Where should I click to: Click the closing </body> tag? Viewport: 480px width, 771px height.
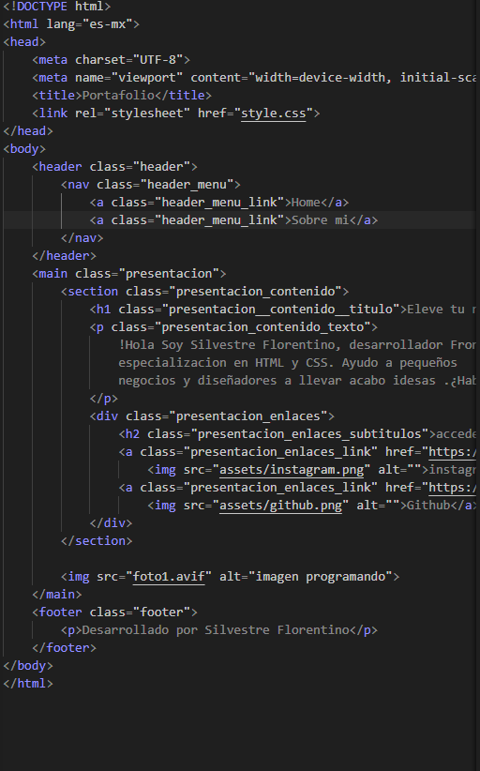tap(28, 666)
